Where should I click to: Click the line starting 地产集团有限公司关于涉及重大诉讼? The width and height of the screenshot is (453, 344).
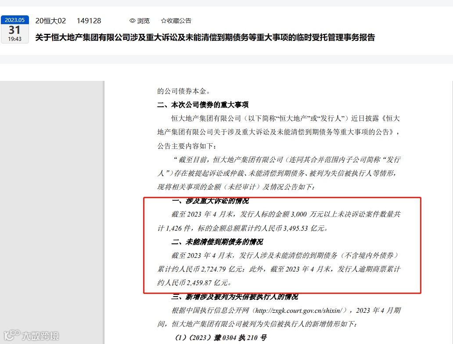coord(278,132)
